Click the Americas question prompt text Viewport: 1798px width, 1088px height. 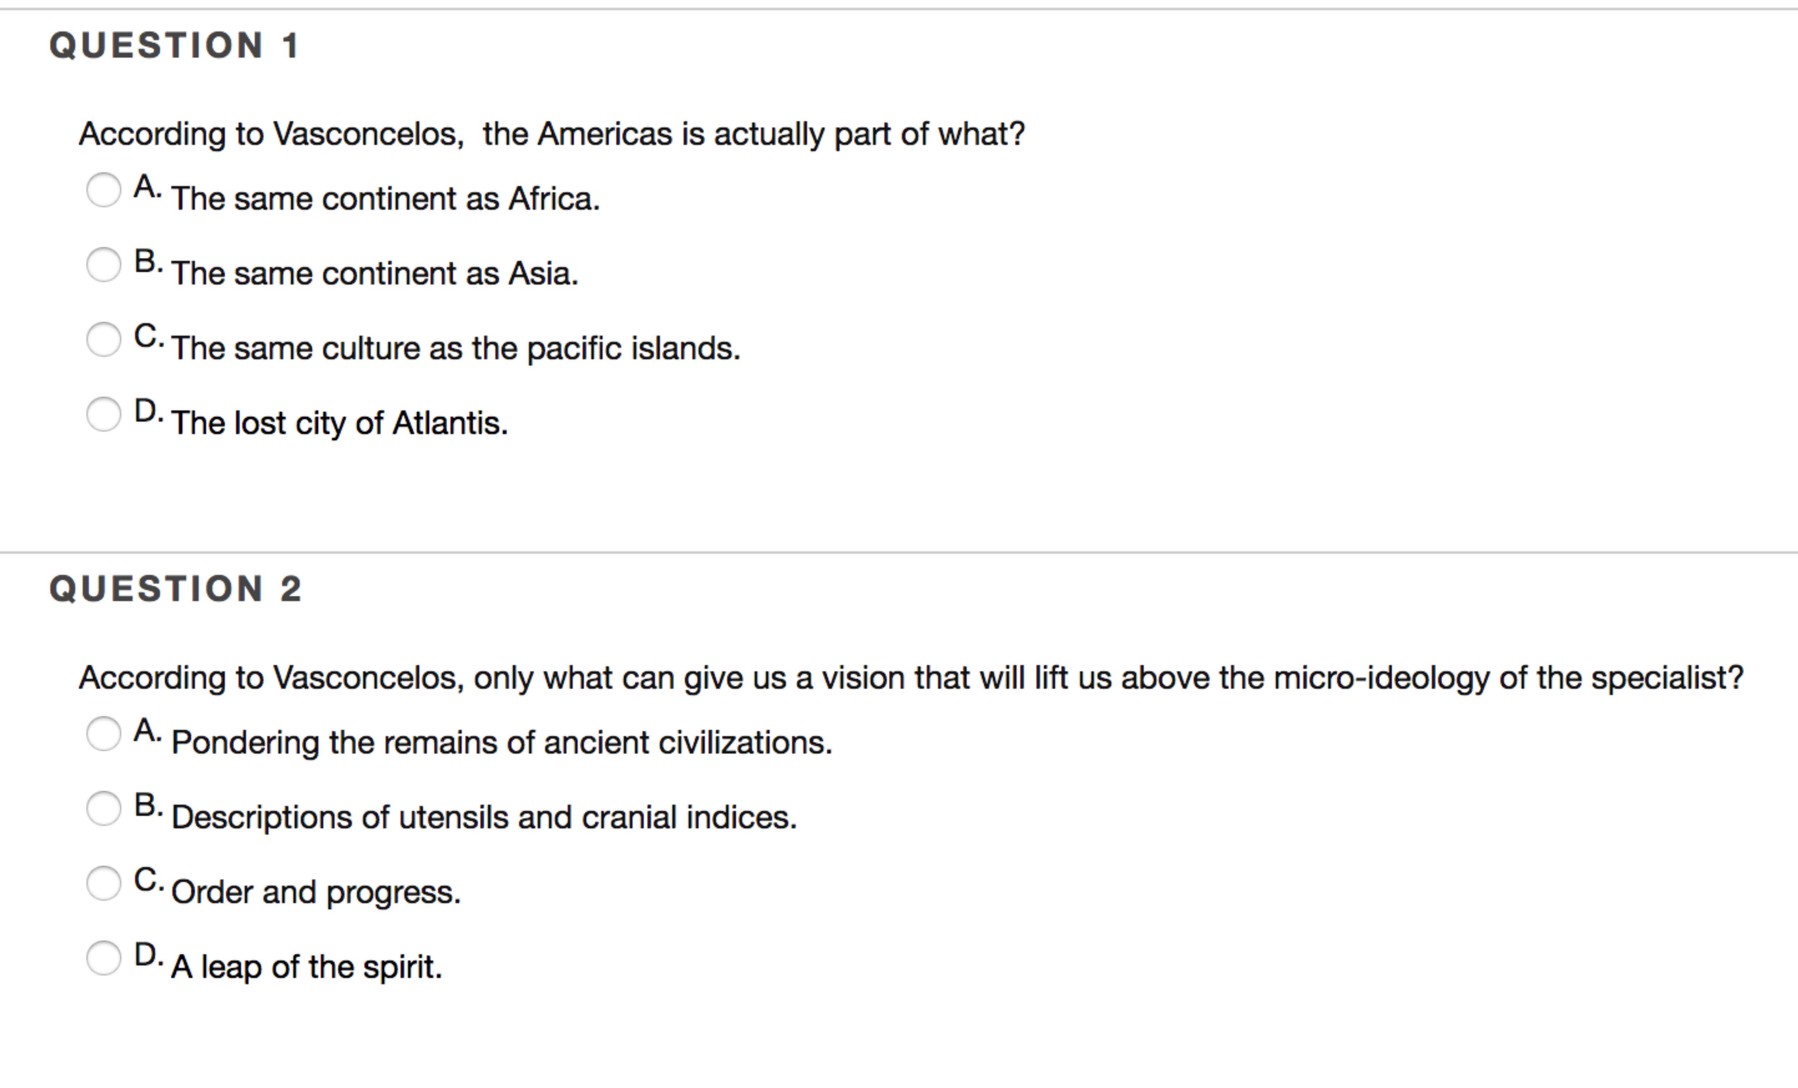(552, 134)
